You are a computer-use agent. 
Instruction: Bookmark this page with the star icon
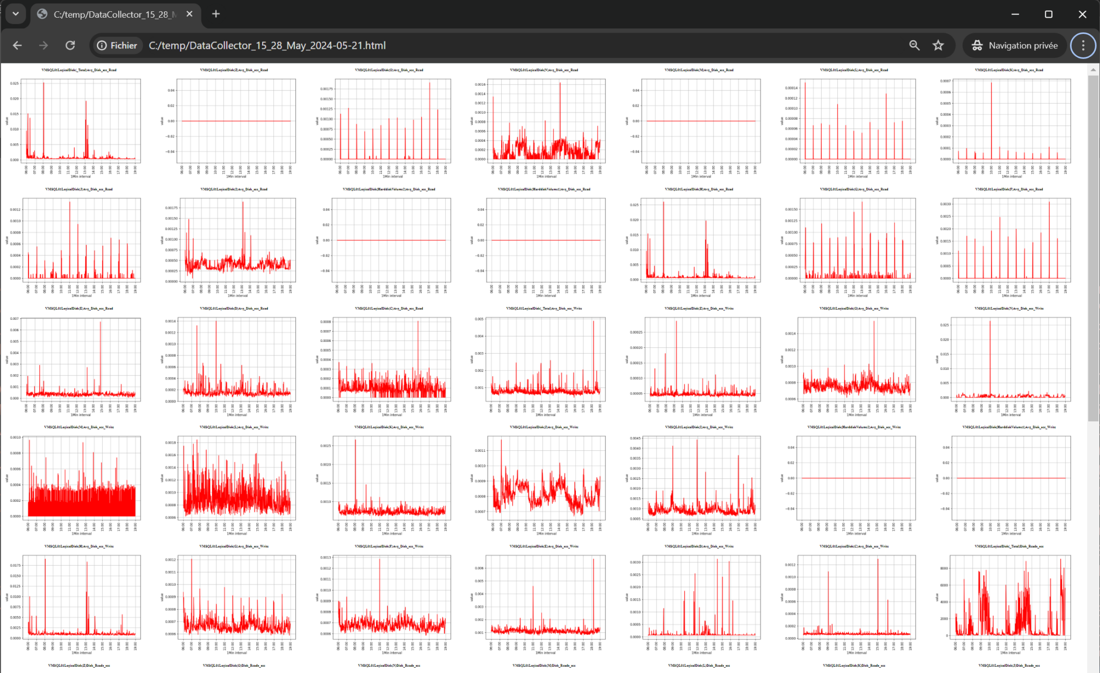click(x=938, y=46)
